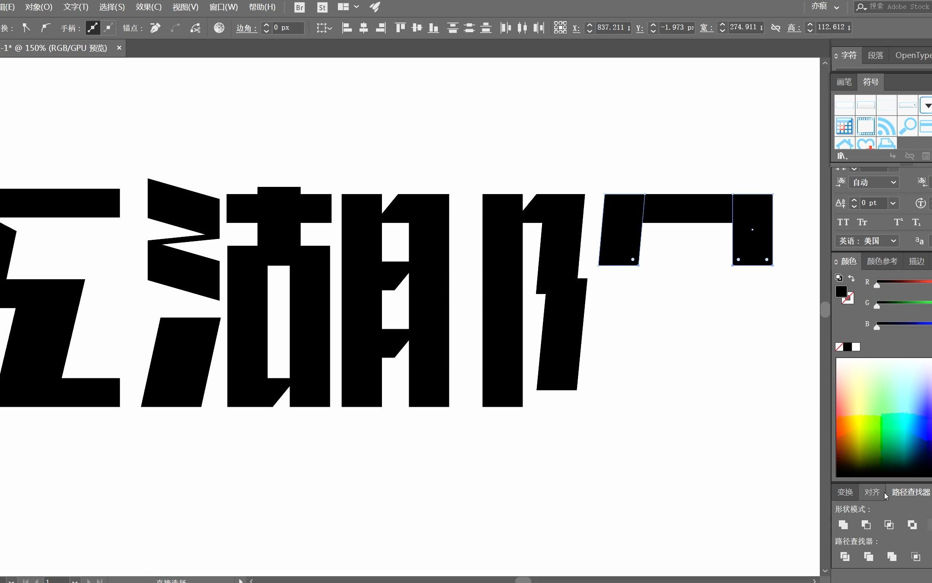
Task: Convert anchor points to smooth
Action: point(45,28)
